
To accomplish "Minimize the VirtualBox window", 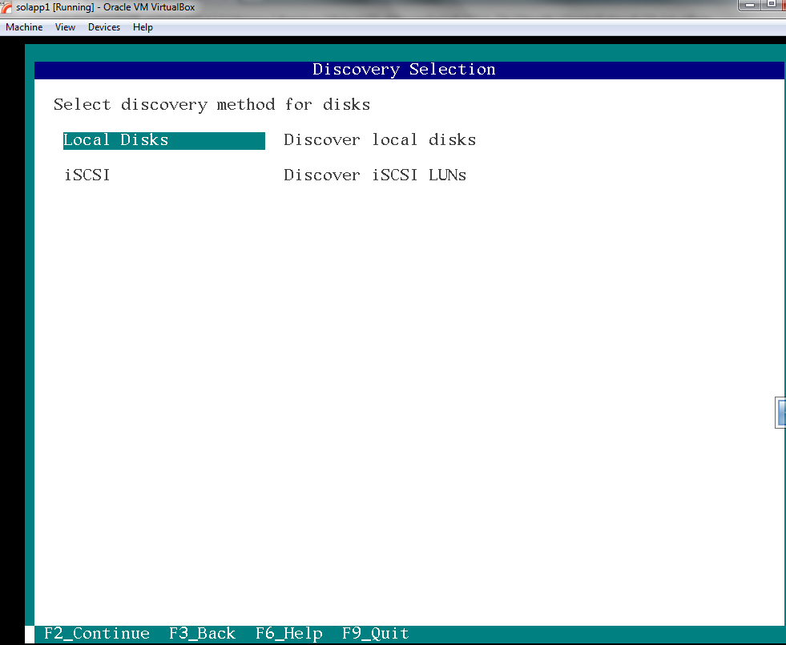I will pos(749,5).
